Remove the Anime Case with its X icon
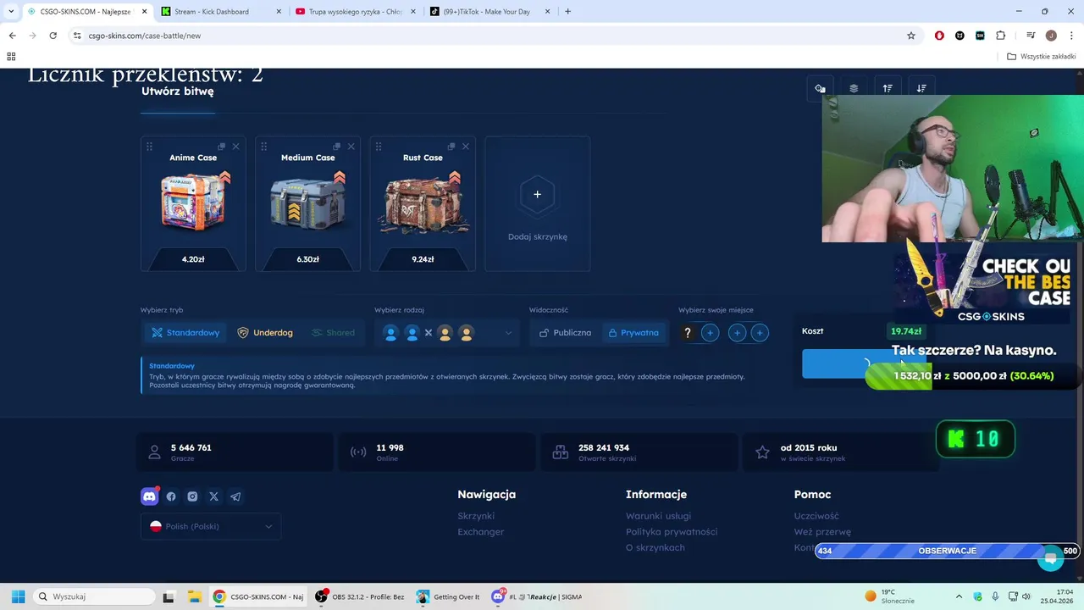This screenshot has height=610, width=1084. click(235, 147)
